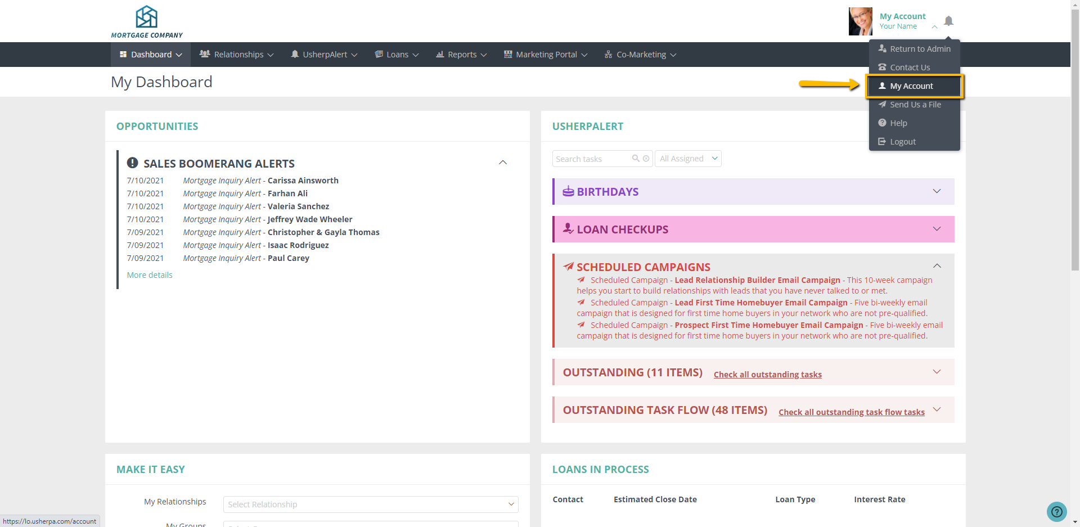Click the Mortgage Company logo
1080x527 pixels.
pyautogui.click(x=147, y=22)
